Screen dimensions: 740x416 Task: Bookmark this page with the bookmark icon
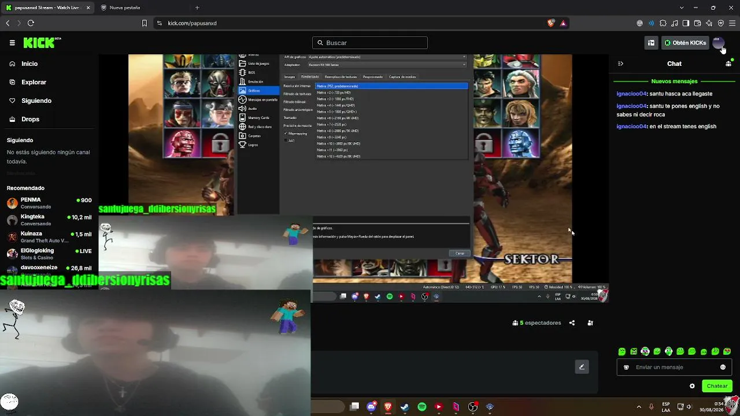click(x=145, y=23)
